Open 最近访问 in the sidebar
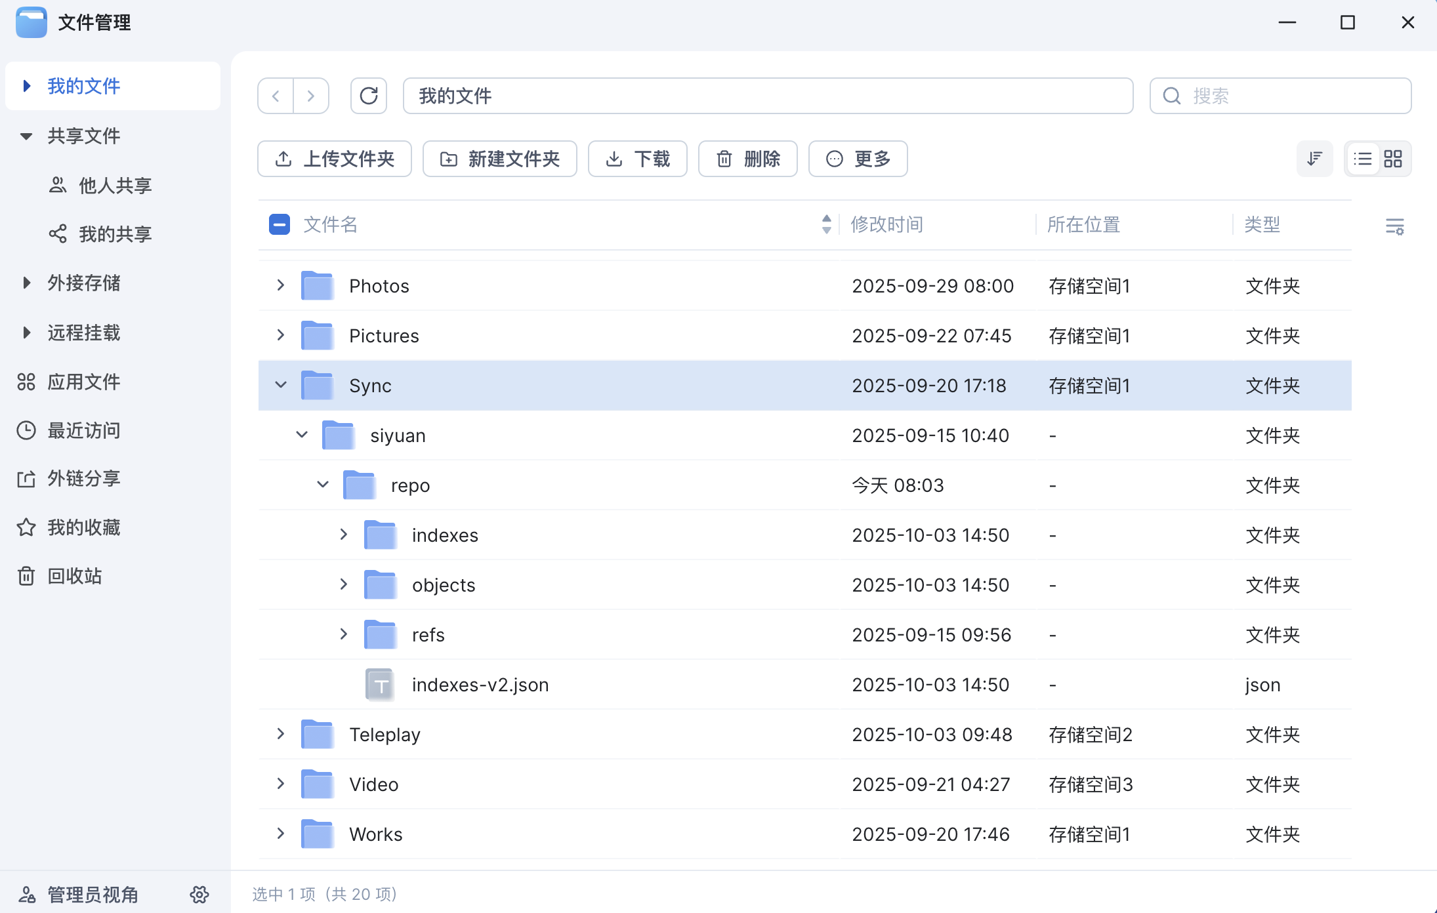Viewport: 1437px width, 913px height. point(83,430)
